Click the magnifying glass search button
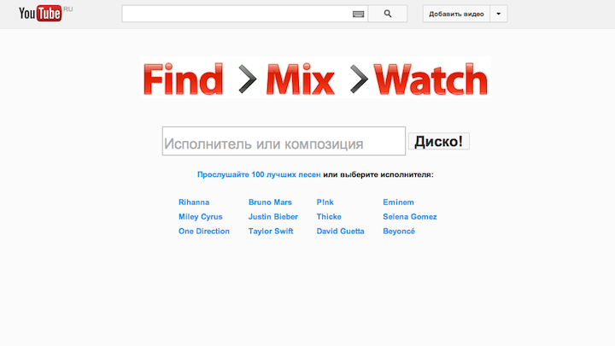Image resolution: width=615 pixels, height=346 pixels. click(388, 14)
